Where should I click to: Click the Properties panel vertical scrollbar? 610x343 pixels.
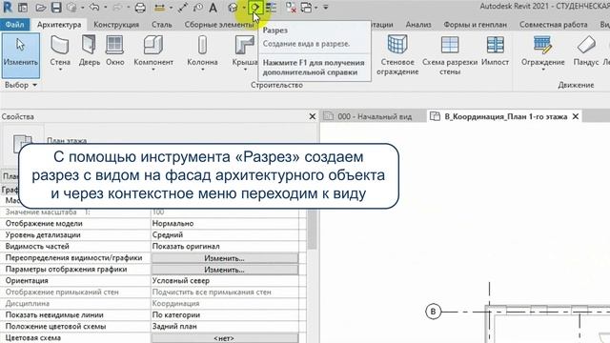pos(312,230)
